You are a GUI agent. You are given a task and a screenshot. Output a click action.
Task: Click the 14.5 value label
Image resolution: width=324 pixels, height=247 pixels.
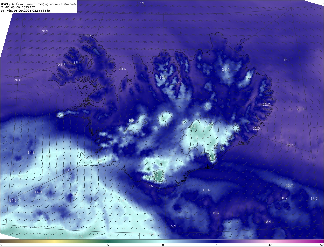(x=13, y=201)
